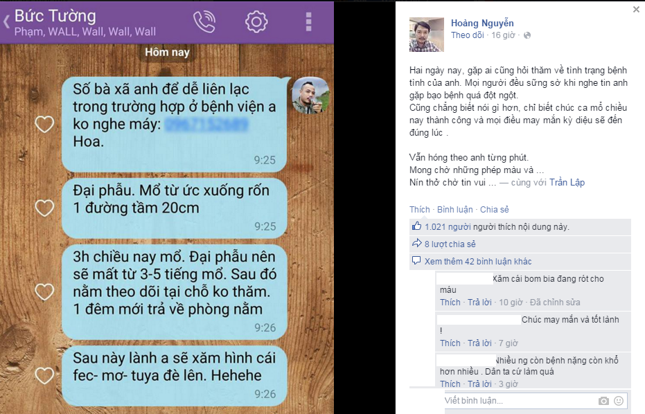Open Hoàng Nguyễn profile name link
This screenshot has width=645, height=414.
click(482, 23)
